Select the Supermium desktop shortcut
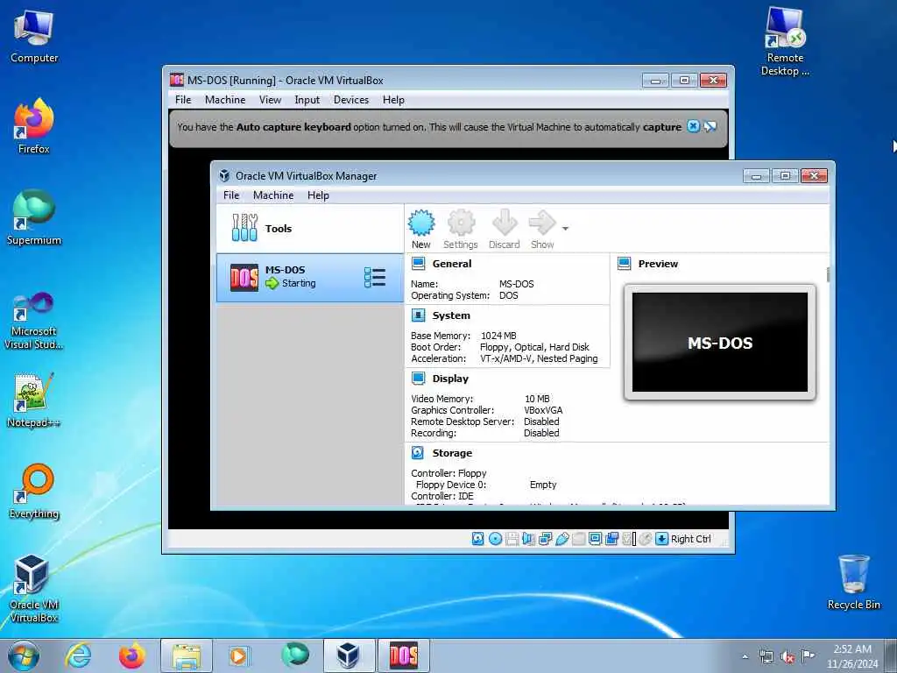The height and width of the screenshot is (673, 897). tap(34, 217)
